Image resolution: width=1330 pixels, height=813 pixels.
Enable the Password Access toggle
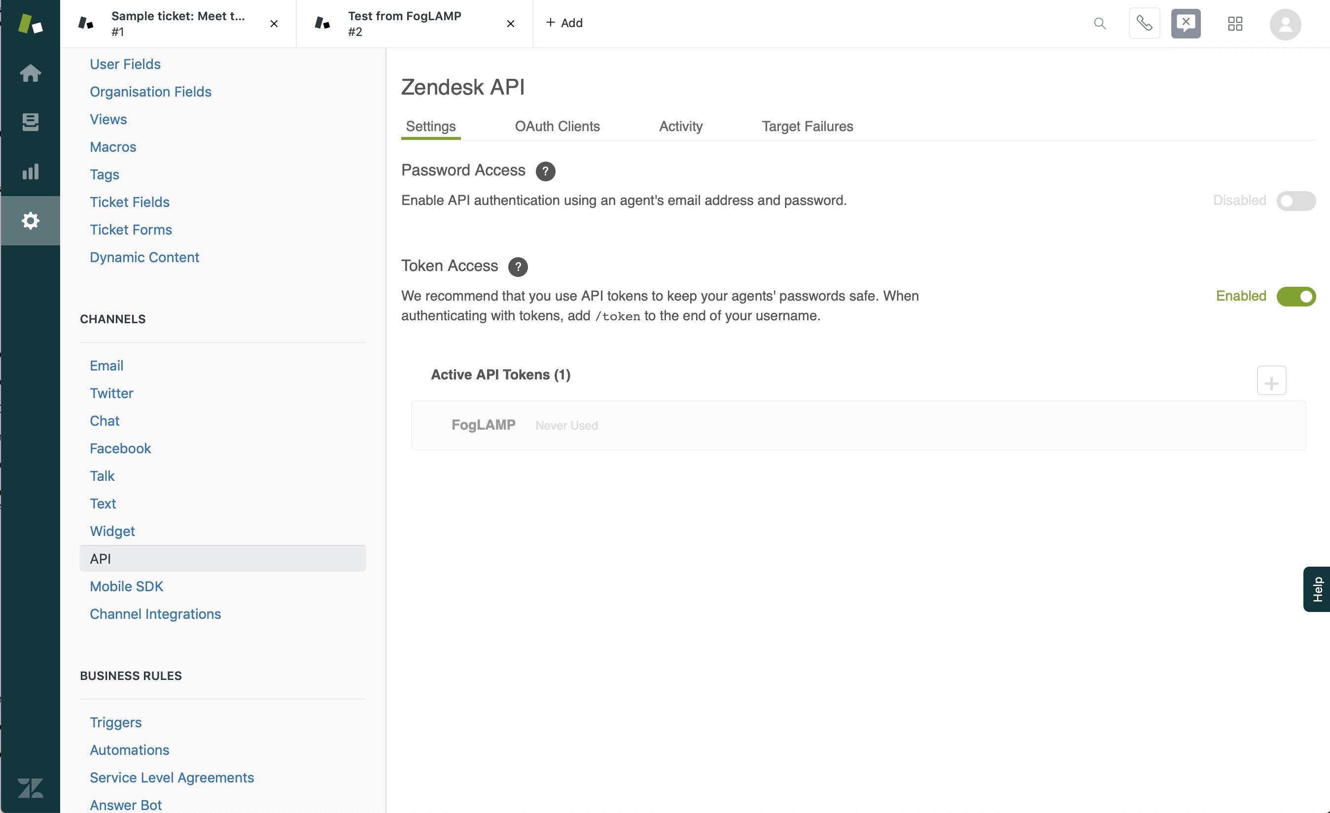click(1295, 200)
